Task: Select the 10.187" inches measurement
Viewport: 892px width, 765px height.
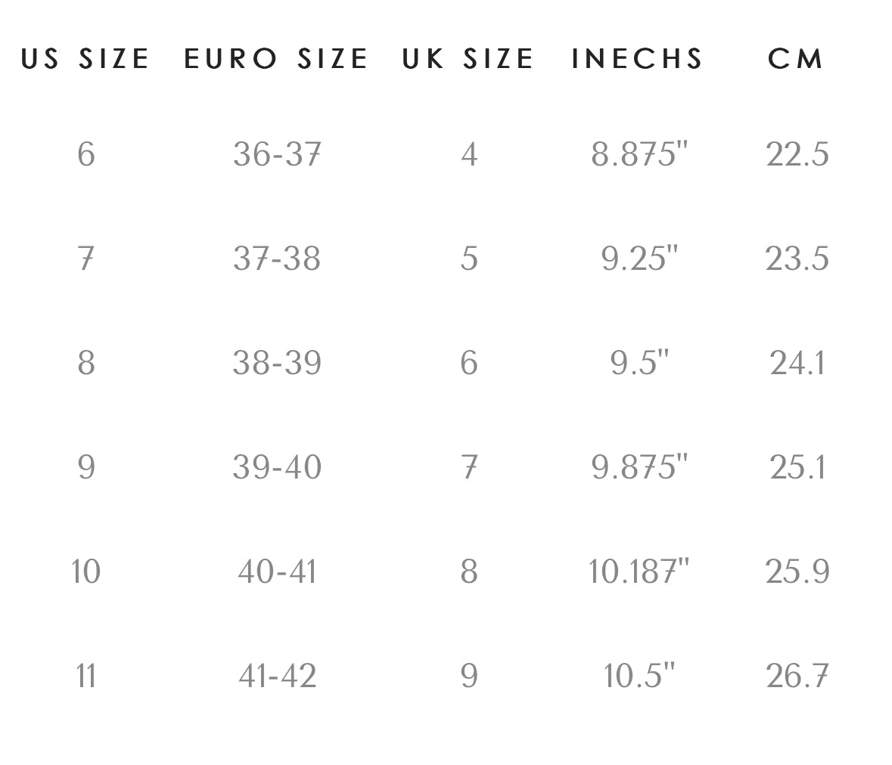Action: pos(639,572)
